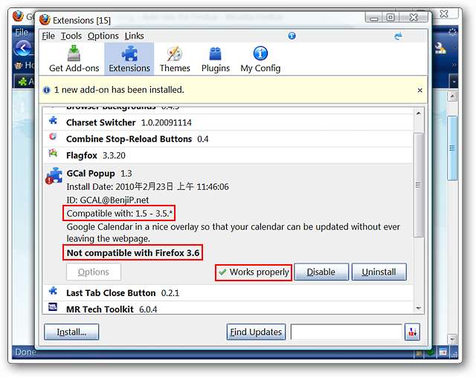This screenshot has width=476, height=377.
Task: Click the Install... button
Action: (x=71, y=332)
